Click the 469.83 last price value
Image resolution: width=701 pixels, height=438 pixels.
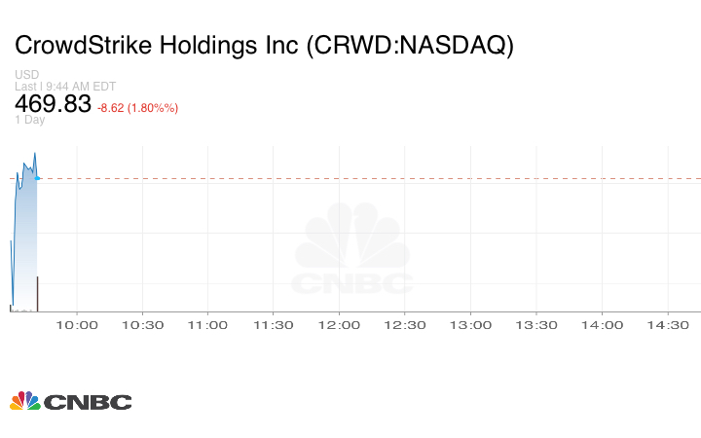click(x=53, y=104)
